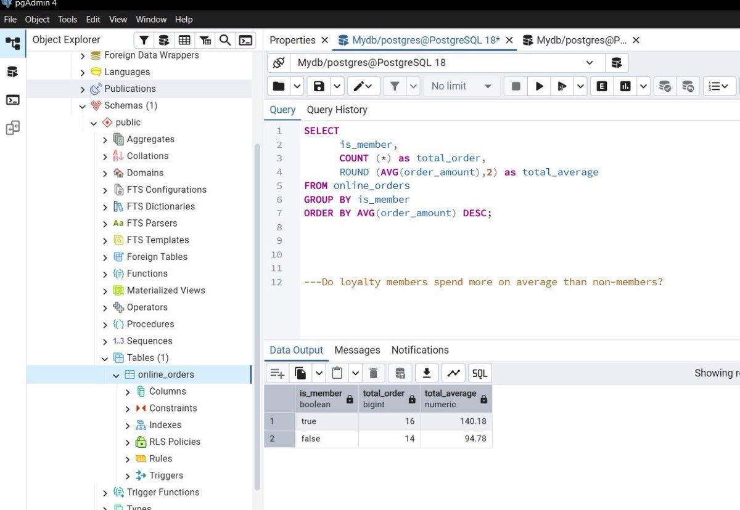This screenshot has height=510, width=740.
Task: Click Search Objects magnifier in Object Explorer
Action: [225, 40]
